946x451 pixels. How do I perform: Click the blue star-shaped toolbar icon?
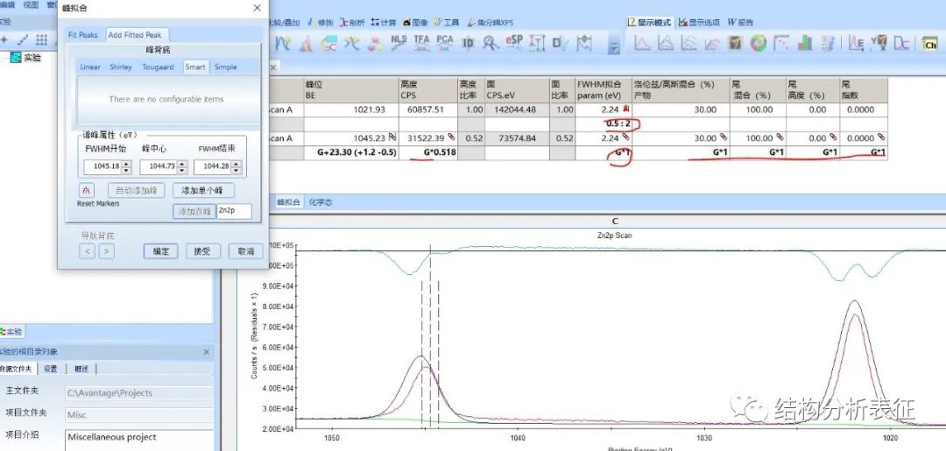pos(352,44)
